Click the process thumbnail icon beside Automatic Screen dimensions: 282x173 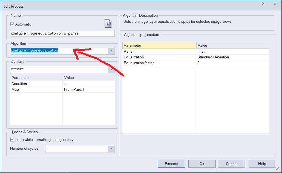(x=108, y=24)
